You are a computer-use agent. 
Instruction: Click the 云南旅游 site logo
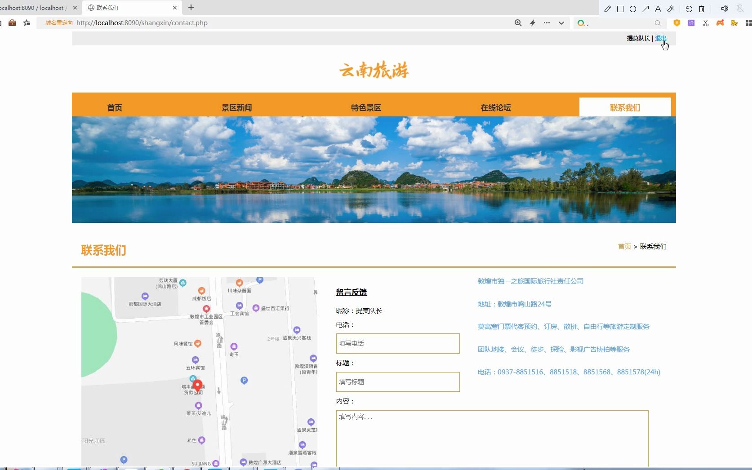(x=374, y=70)
